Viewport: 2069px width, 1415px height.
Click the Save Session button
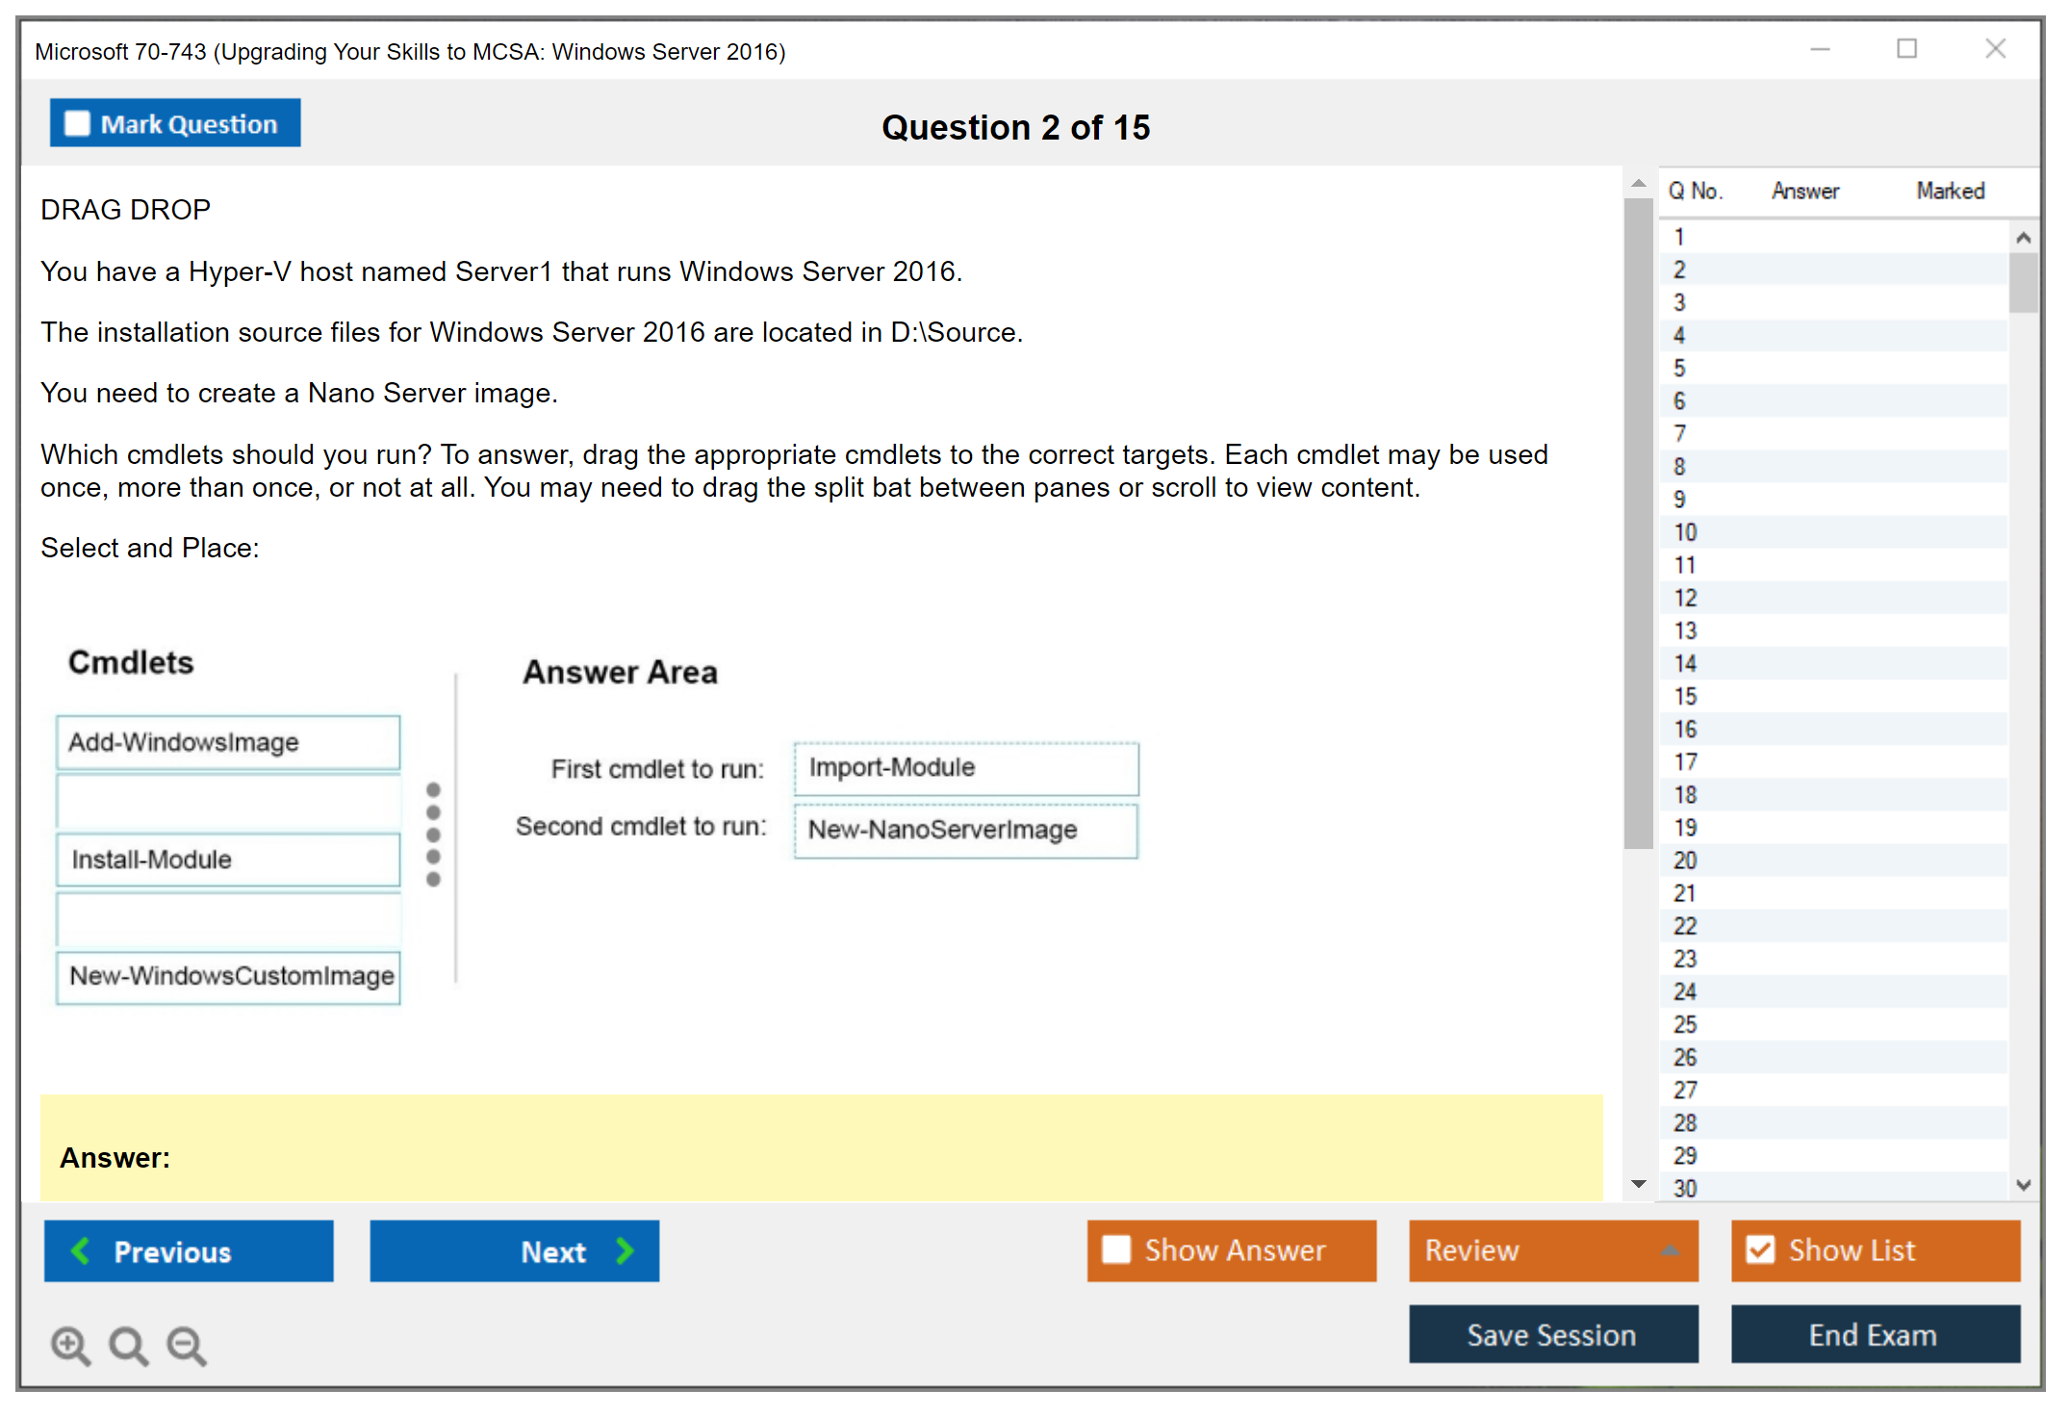click(1552, 1334)
